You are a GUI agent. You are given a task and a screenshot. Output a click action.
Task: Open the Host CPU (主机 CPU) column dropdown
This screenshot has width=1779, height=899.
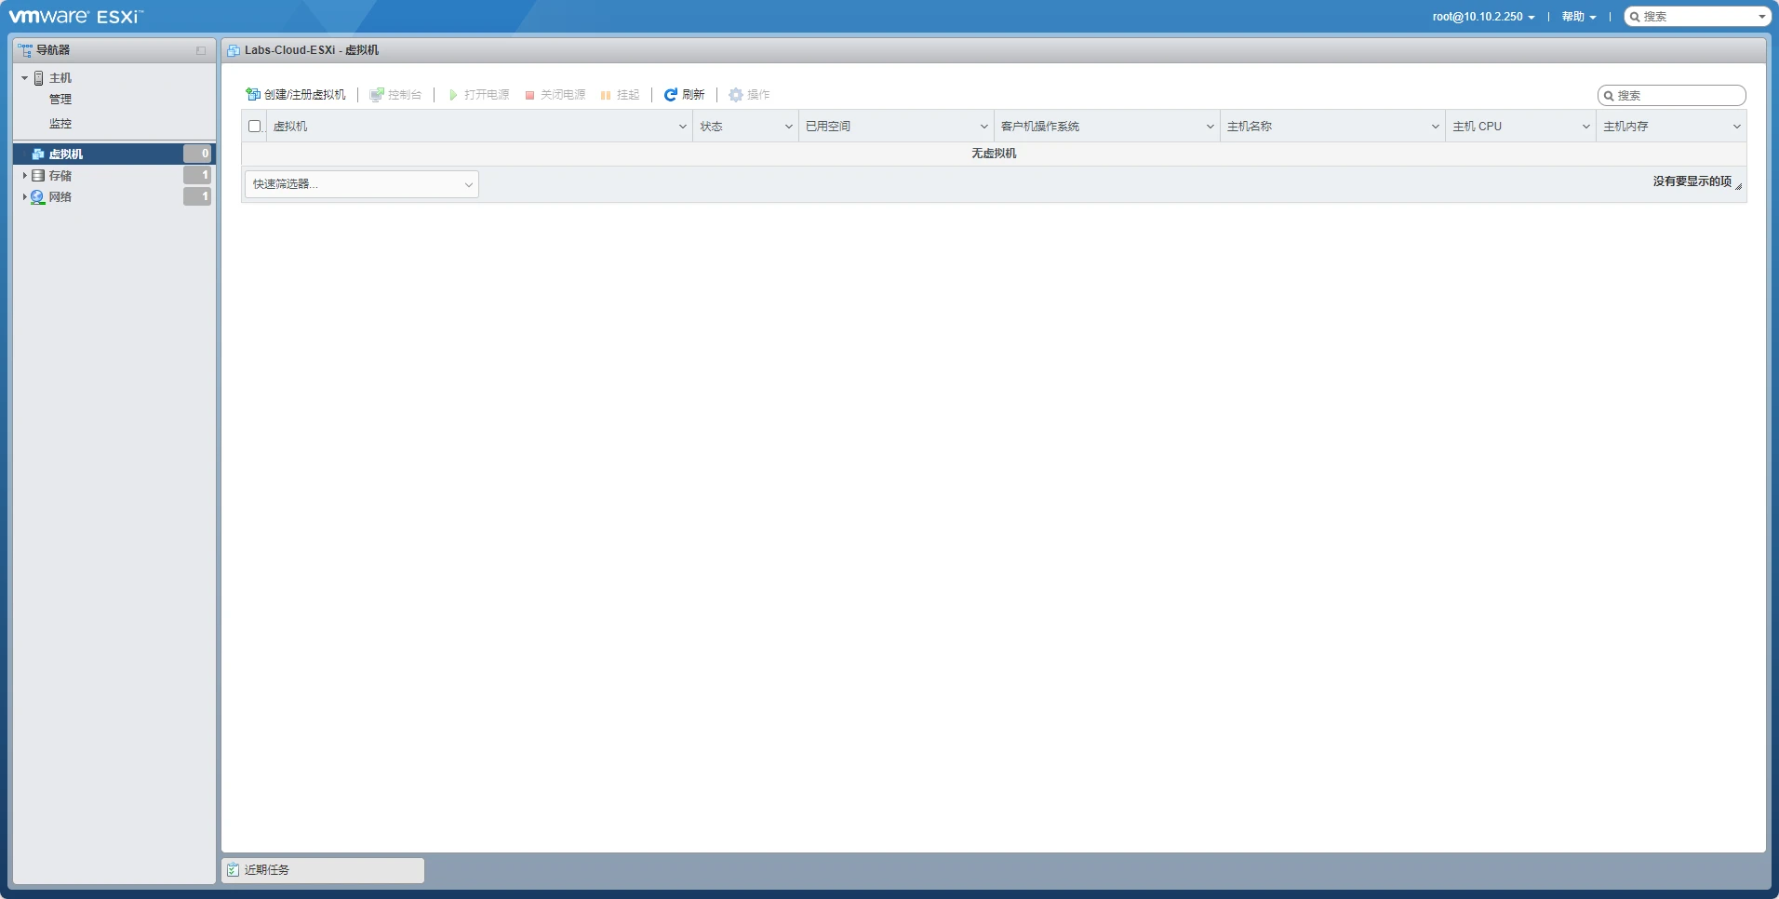click(x=1585, y=127)
